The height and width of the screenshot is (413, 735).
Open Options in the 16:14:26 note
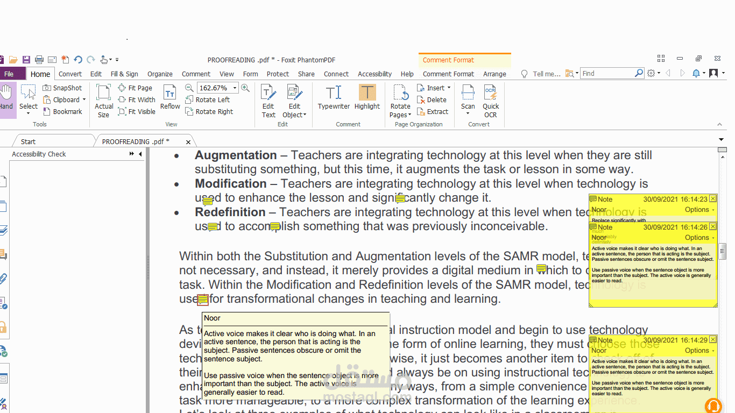pos(699,238)
